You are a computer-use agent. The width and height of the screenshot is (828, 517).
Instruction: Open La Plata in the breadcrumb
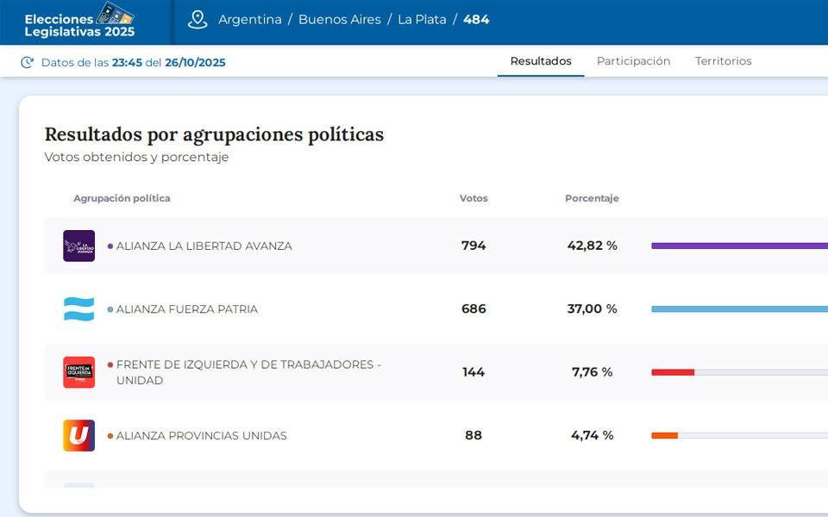[422, 20]
